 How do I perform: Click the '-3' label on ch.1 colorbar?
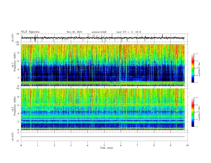[197, 54]
